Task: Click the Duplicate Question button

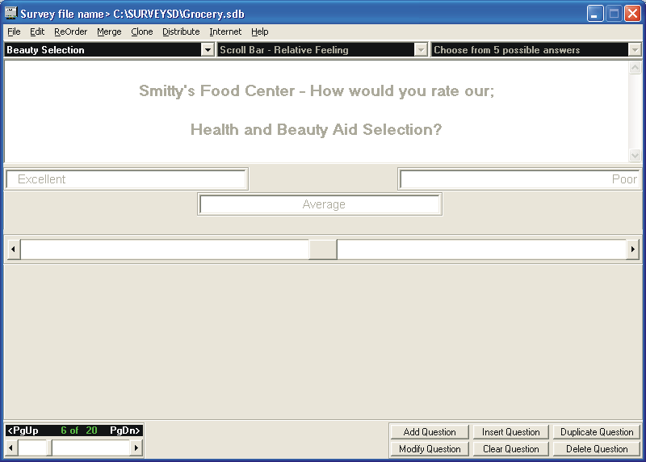Action: coord(597,432)
